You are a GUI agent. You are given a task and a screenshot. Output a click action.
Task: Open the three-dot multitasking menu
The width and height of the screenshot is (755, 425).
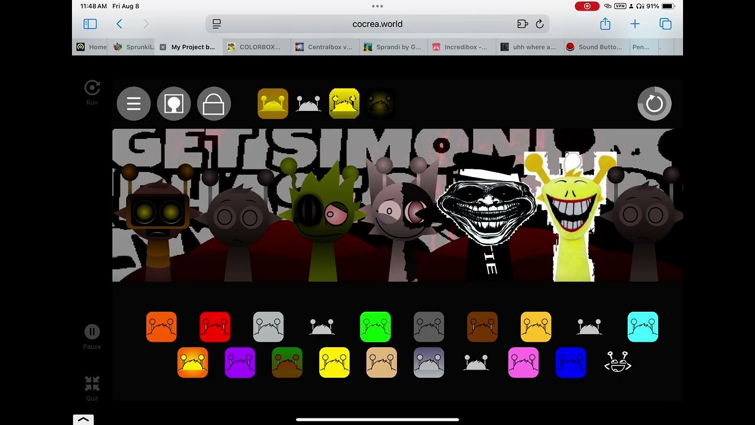pyautogui.click(x=377, y=6)
